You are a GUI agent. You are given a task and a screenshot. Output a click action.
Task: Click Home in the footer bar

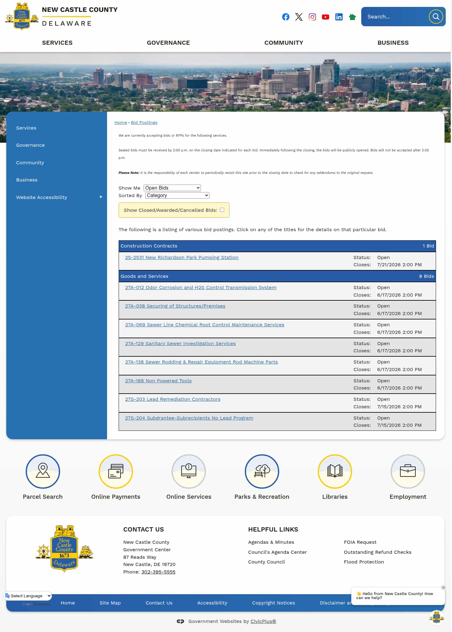point(68,603)
